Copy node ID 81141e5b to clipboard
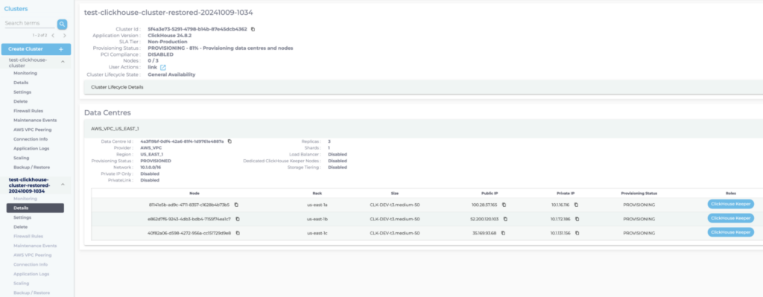The height and width of the screenshot is (297, 763). click(236, 205)
